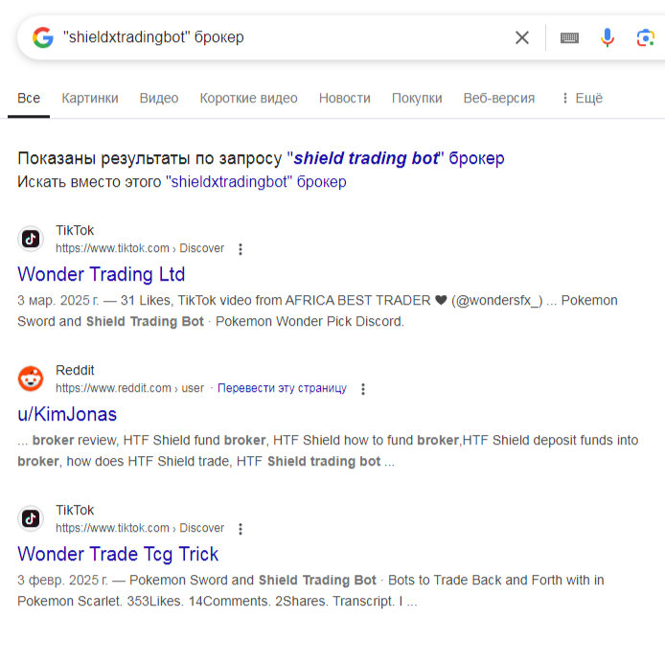Open the Новости tab
This screenshot has width=665, height=663.
tap(344, 98)
